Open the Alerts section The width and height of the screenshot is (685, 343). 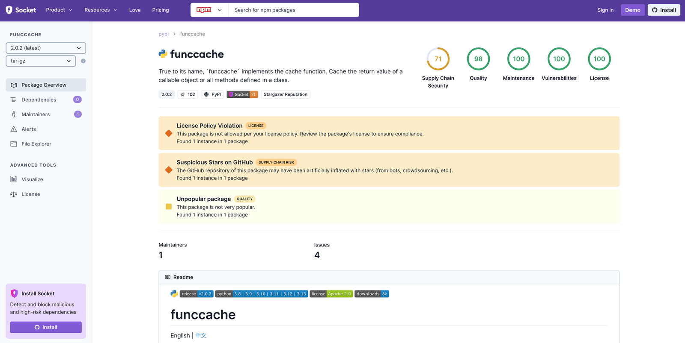pos(46,129)
